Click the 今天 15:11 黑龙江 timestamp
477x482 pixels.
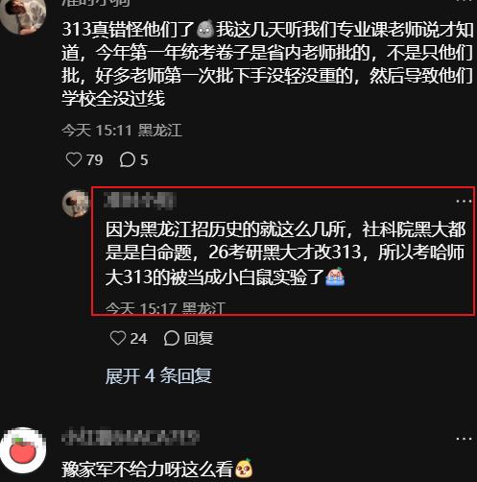point(122,131)
